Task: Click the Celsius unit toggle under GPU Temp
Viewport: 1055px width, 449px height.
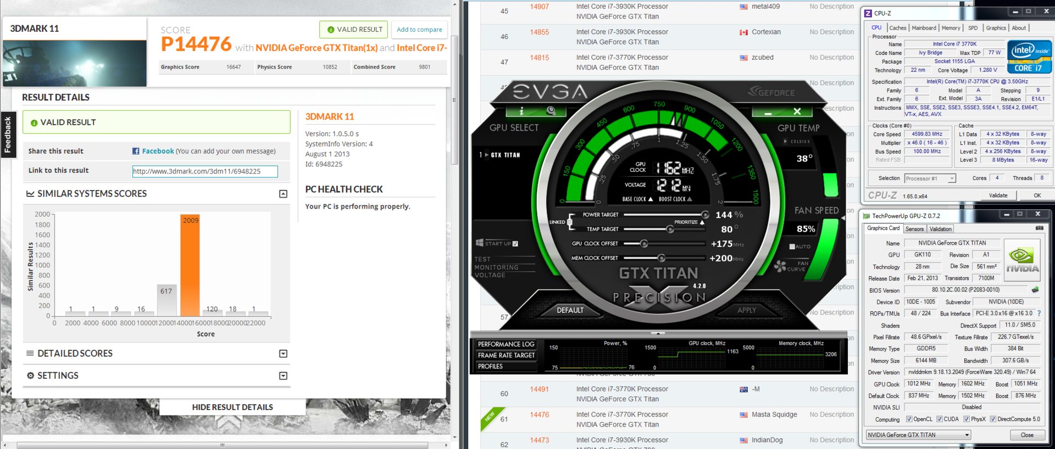Action: [x=797, y=141]
